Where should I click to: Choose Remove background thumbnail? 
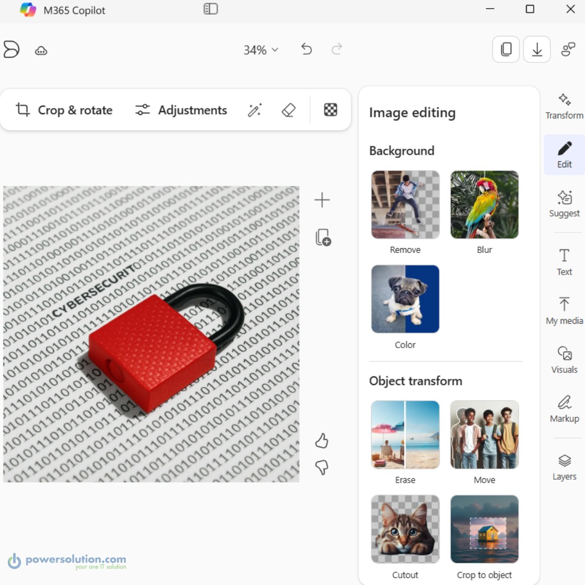pyautogui.click(x=405, y=204)
